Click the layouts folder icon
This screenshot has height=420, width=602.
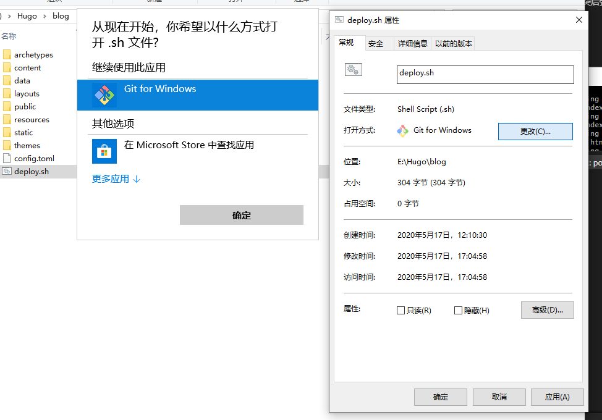7,94
